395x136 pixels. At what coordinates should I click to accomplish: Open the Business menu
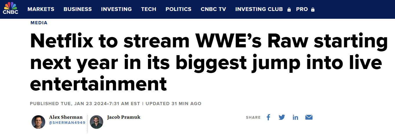click(x=78, y=9)
